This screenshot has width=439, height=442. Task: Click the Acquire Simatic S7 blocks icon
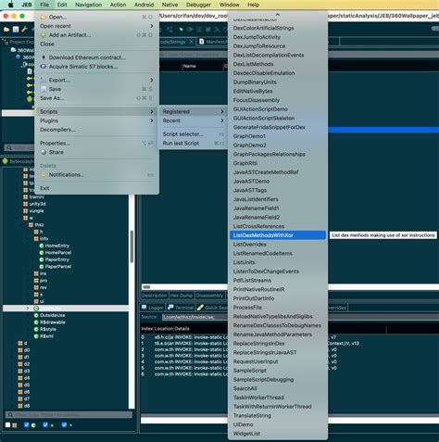pos(44,67)
